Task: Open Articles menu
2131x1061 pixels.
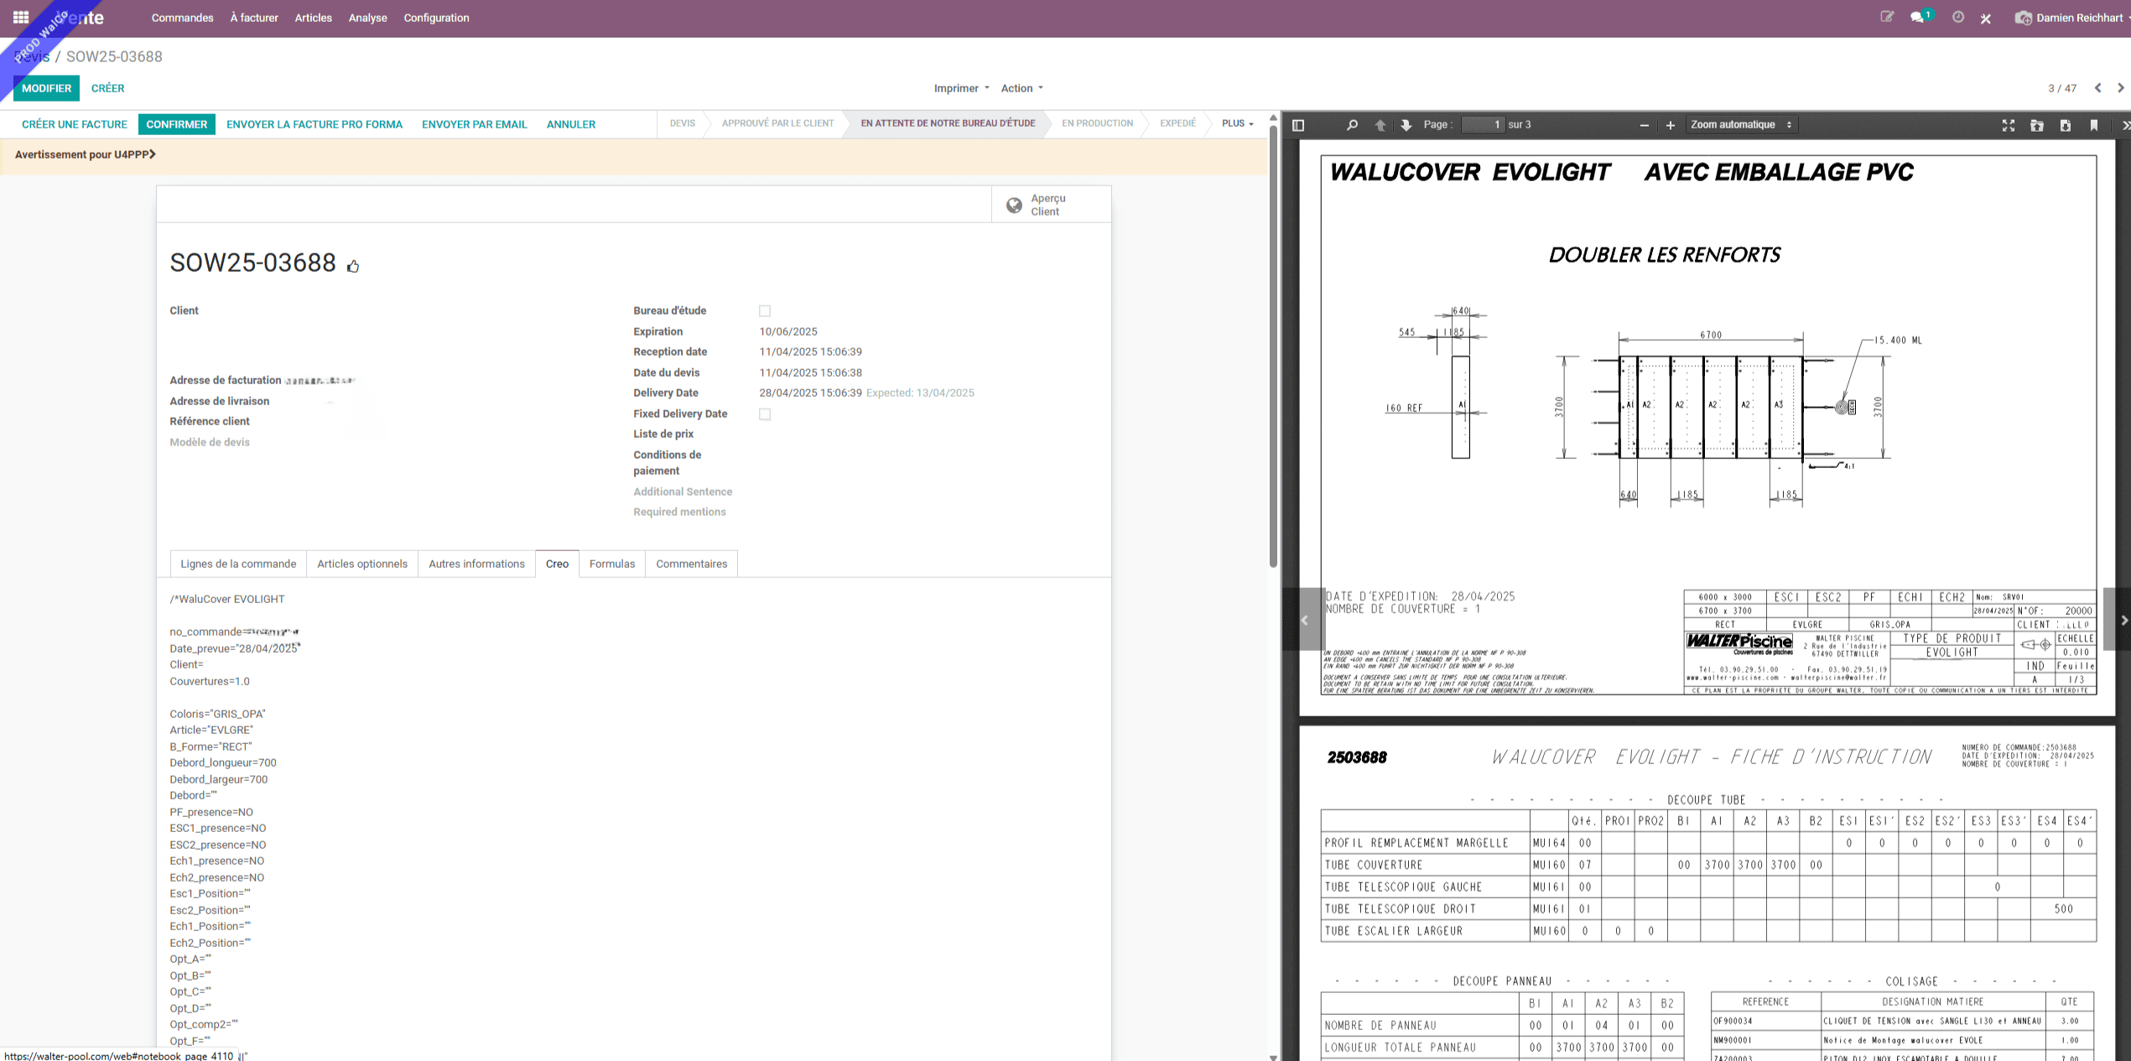Action: [x=313, y=18]
